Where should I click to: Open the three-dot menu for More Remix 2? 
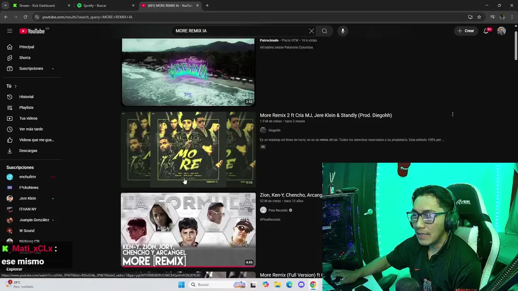pyautogui.click(x=452, y=114)
